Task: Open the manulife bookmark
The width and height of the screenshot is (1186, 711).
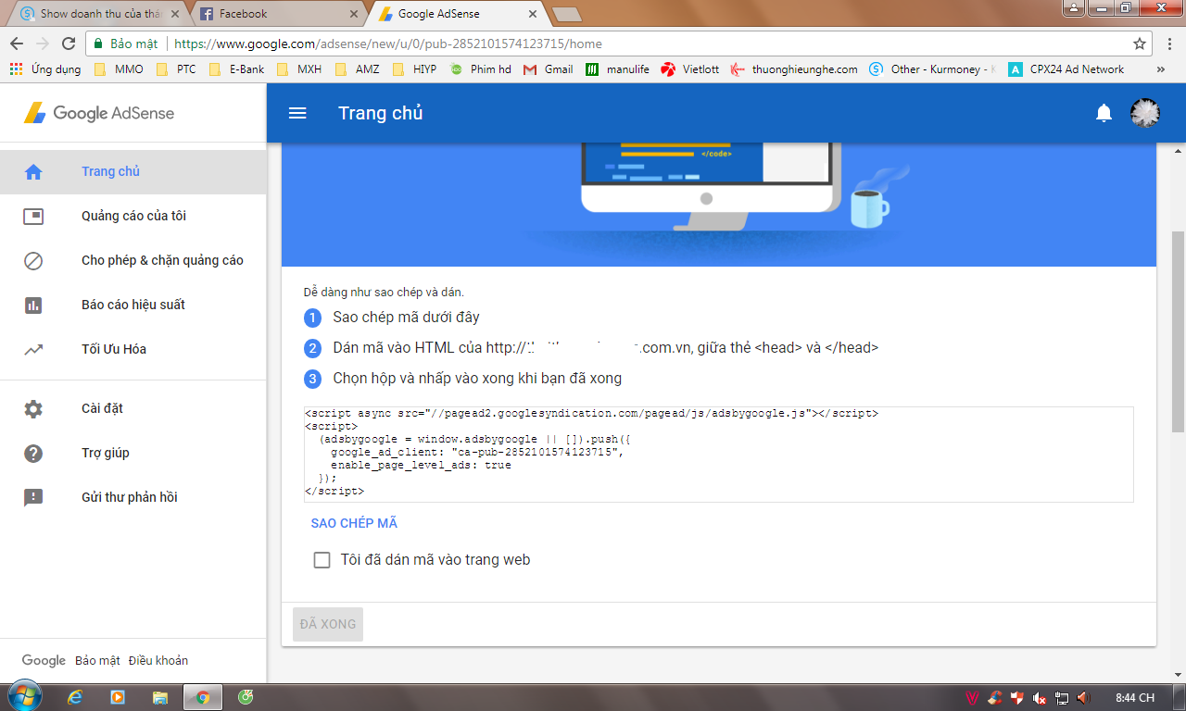Action: point(618,69)
